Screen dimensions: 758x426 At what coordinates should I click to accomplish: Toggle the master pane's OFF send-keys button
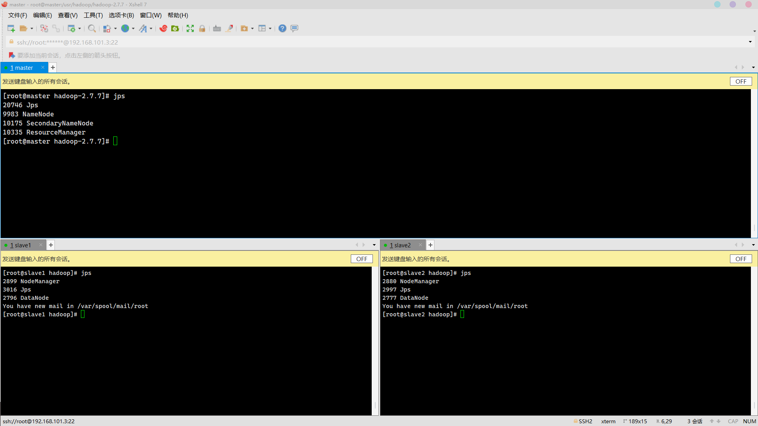741,82
